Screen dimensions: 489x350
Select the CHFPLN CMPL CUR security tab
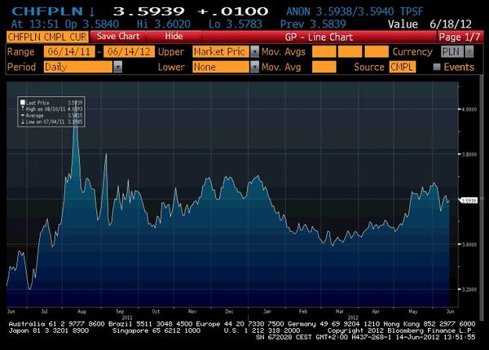(x=46, y=37)
